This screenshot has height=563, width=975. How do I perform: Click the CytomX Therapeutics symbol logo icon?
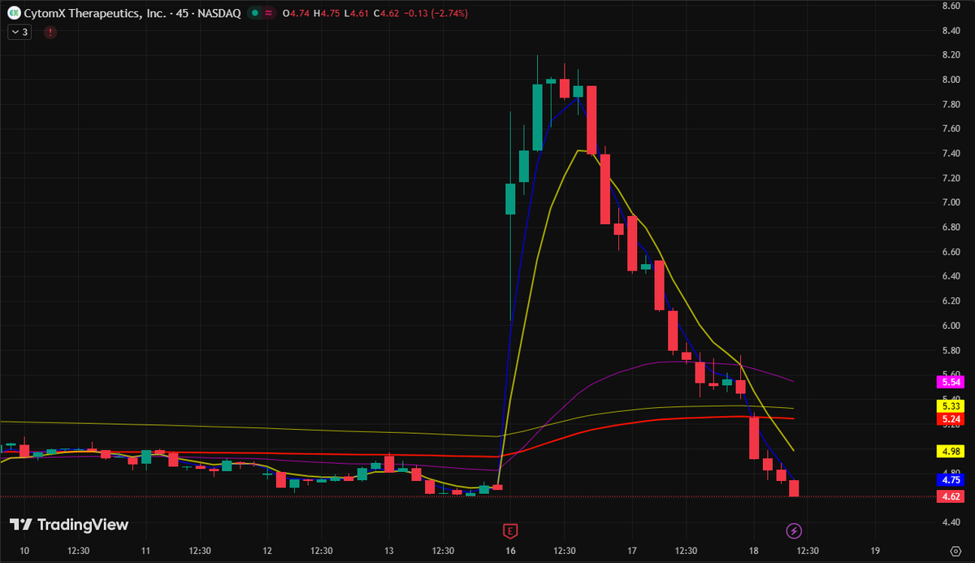pyautogui.click(x=14, y=14)
